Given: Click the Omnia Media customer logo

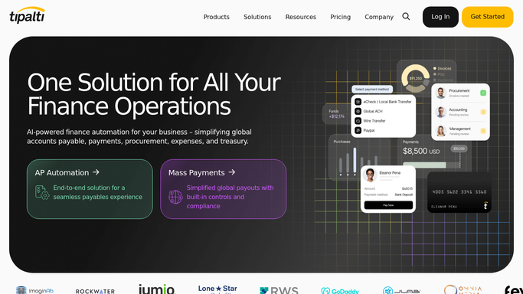Looking at the screenshot, I should point(463,289).
